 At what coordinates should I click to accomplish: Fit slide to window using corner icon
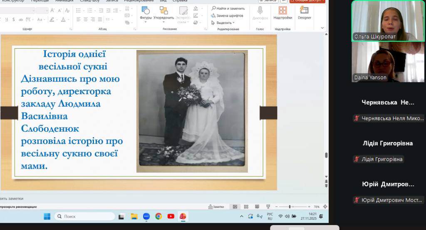(x=325, y=207)
